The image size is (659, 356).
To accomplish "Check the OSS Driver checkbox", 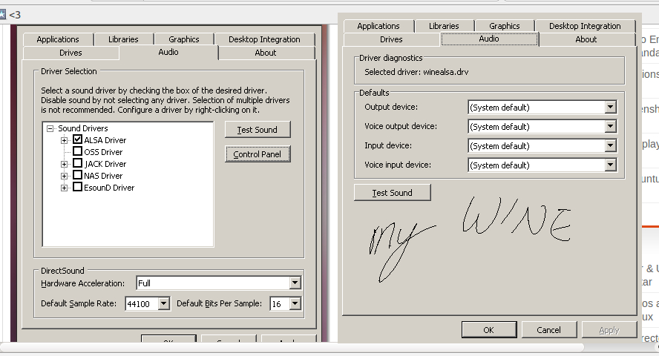I will pos(77,151).
